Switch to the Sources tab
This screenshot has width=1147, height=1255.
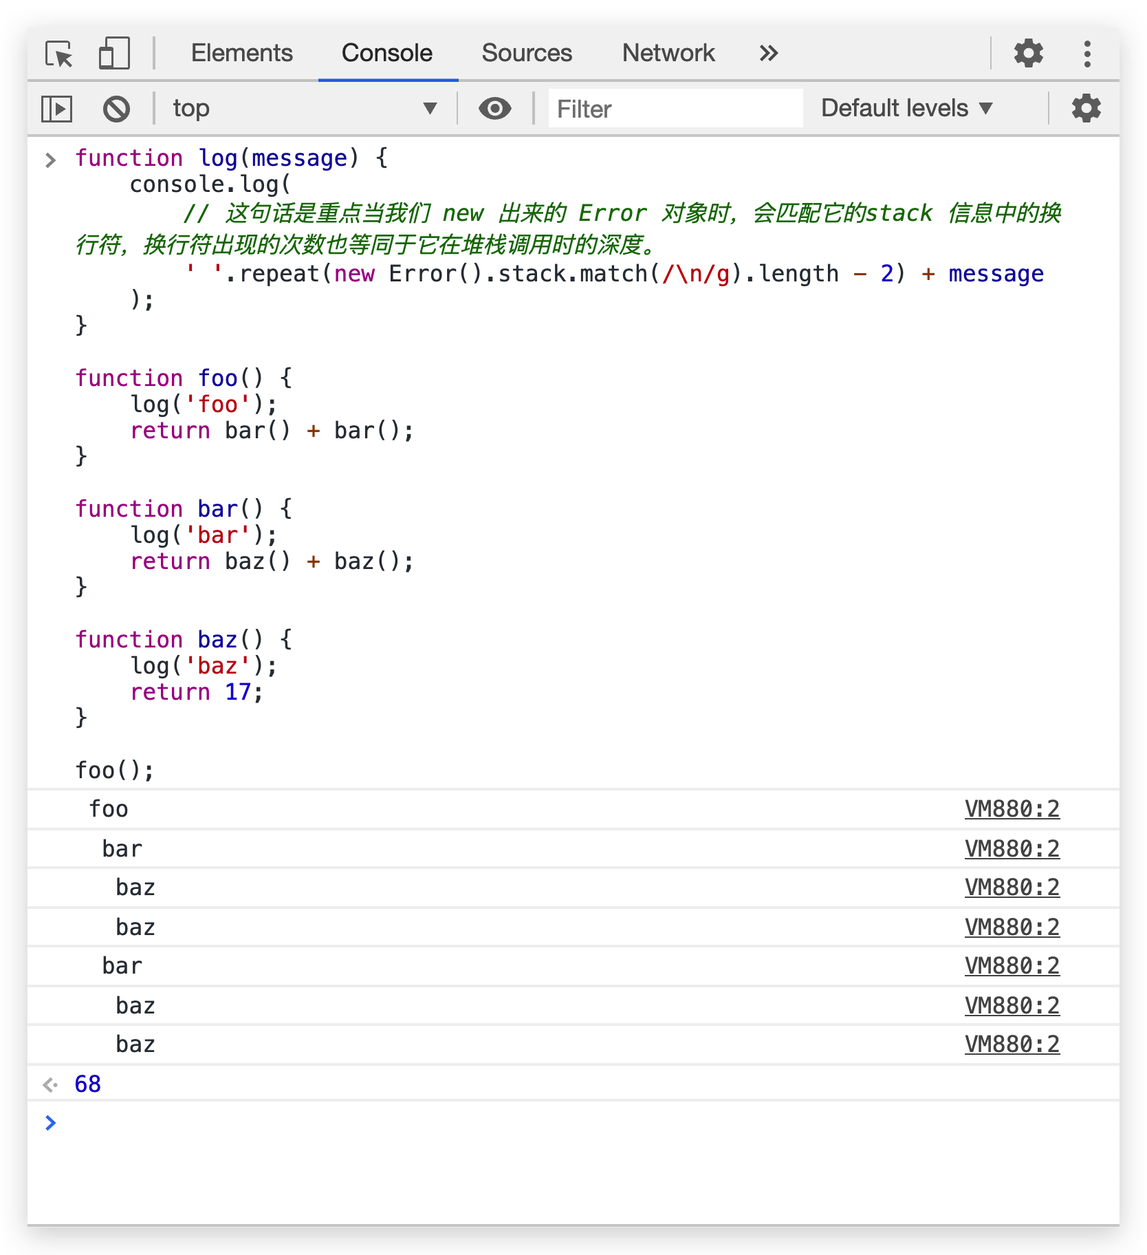point(526,54)
